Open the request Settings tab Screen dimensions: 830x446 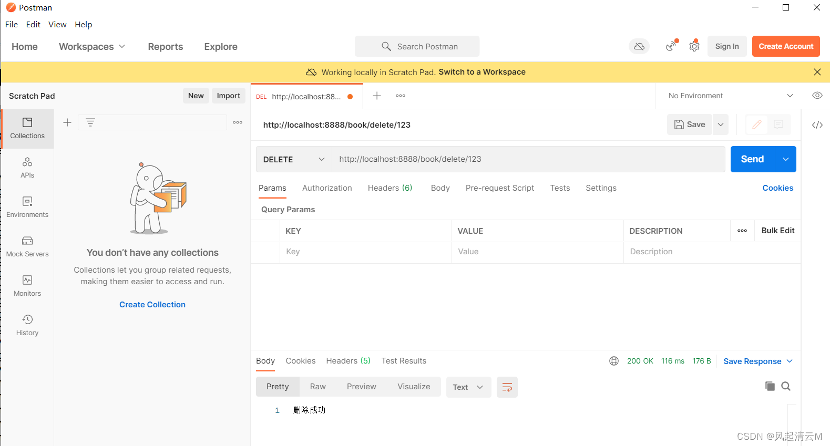(x=601, y=188)
